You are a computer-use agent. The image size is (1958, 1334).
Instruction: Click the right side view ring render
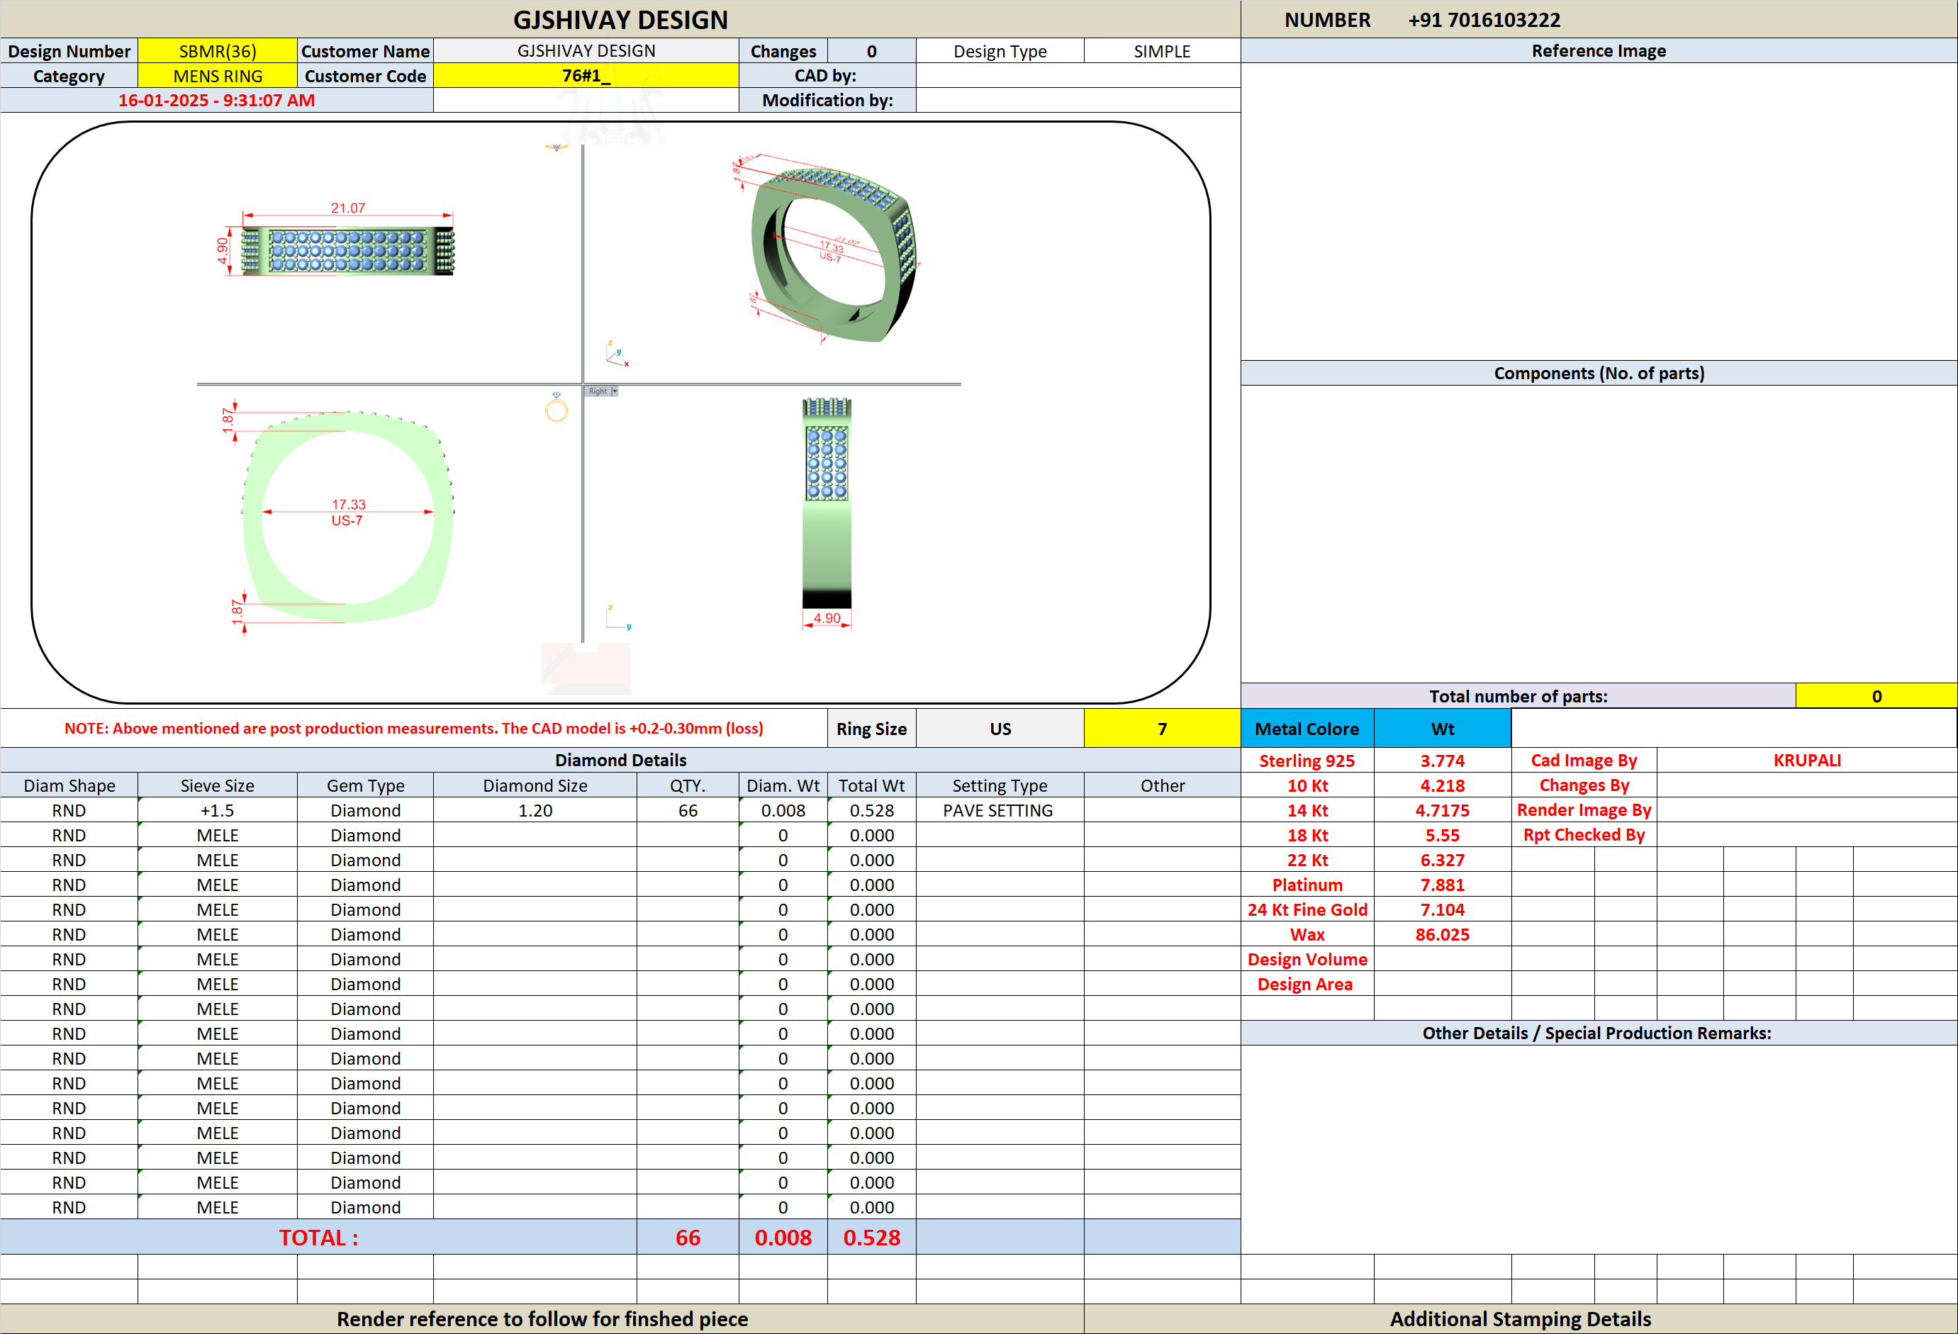point(827,504)
